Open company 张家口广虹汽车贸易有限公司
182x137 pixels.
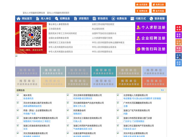136,110
